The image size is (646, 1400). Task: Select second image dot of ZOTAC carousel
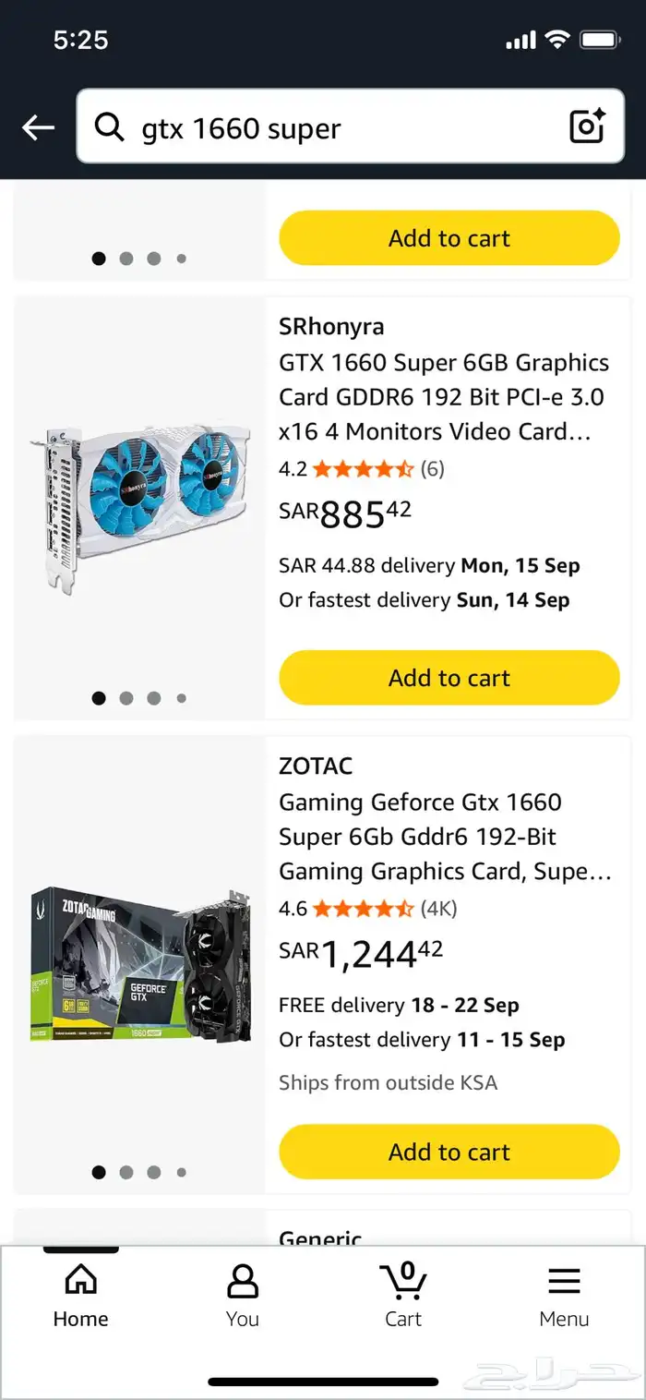(x=126, y=1172)
